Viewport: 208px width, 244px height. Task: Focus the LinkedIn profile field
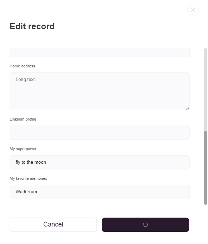click(100, 133)
